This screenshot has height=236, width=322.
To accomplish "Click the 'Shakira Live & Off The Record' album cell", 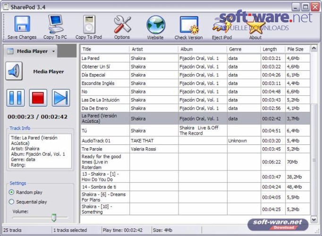I will point(203,131).
